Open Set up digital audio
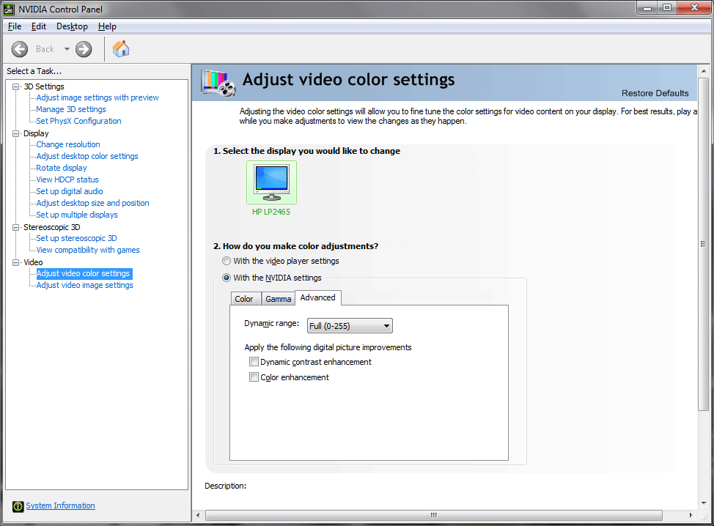714x526 pixels. point(70,191)
